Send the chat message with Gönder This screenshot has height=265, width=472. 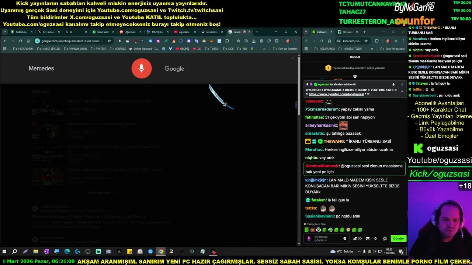click(x=398, y=239)
